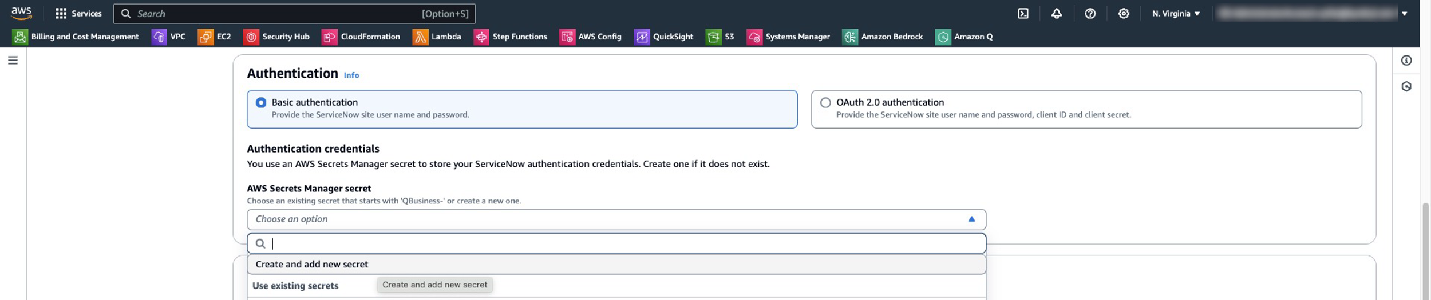1431x300 pixels.
Task: Open the Step Functions shortcut
Action: coord(511,37)
